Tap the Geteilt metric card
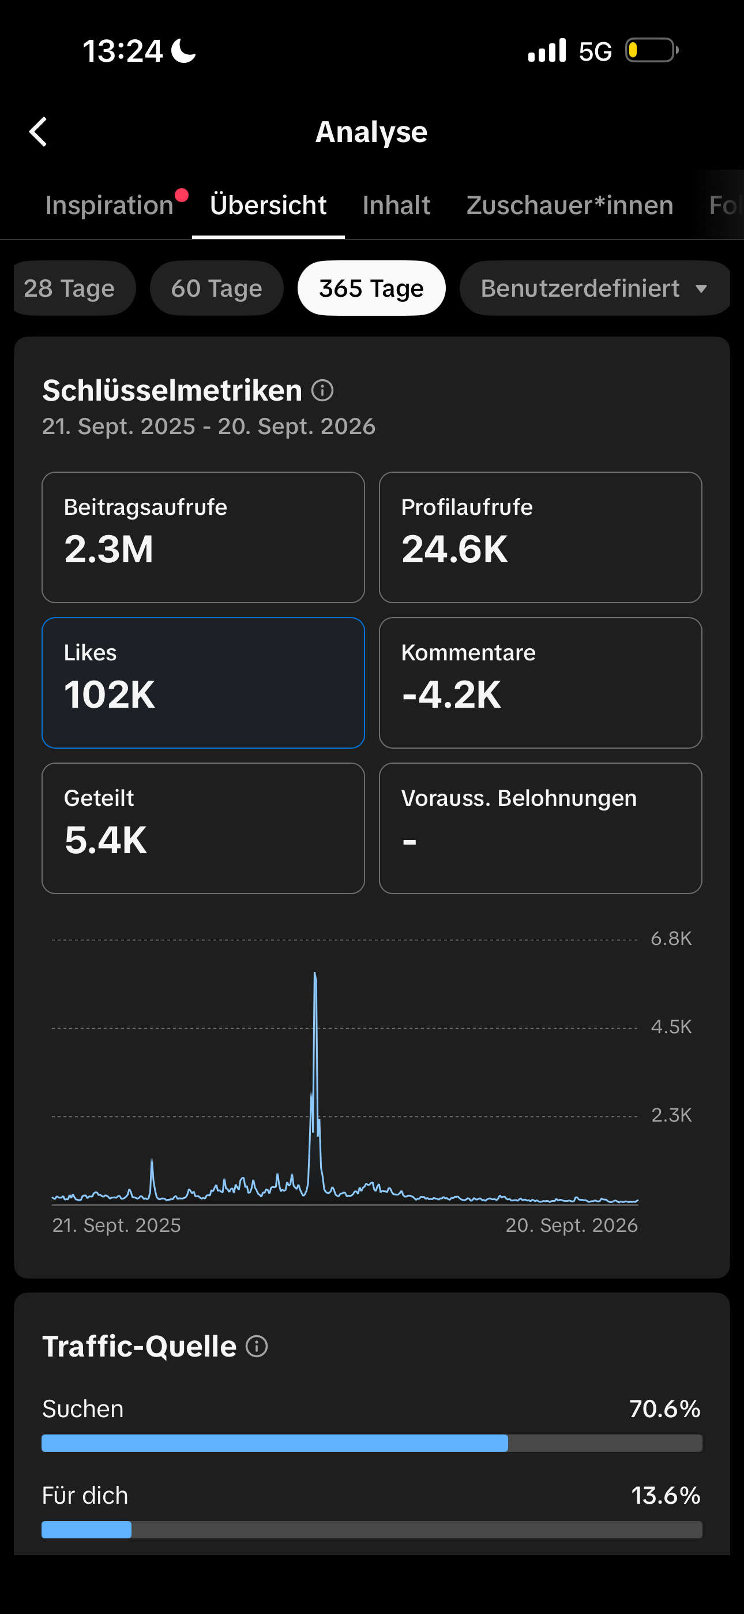The image size is (744, 1614). click(203, 828)
